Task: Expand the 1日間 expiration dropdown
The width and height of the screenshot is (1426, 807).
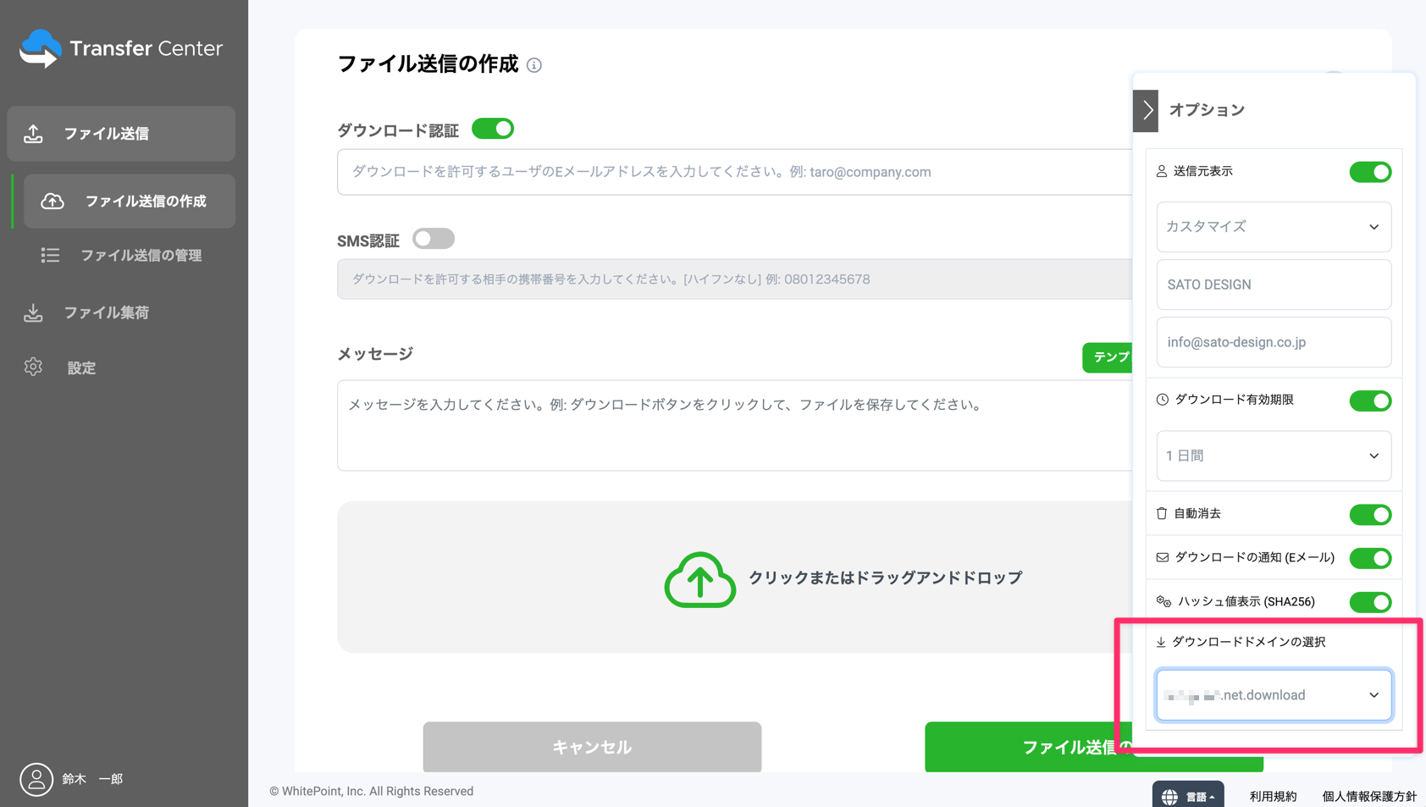Action: tap(1273, 456)
